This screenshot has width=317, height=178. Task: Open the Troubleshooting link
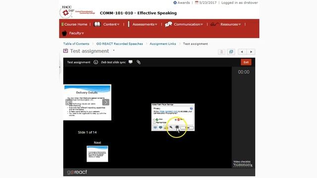pos(243,165)
